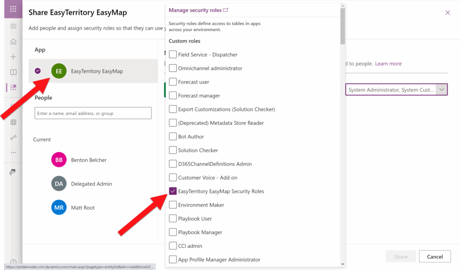Check the Playbook Manager role
Screen dimensions: 460x270
point(173,232)
